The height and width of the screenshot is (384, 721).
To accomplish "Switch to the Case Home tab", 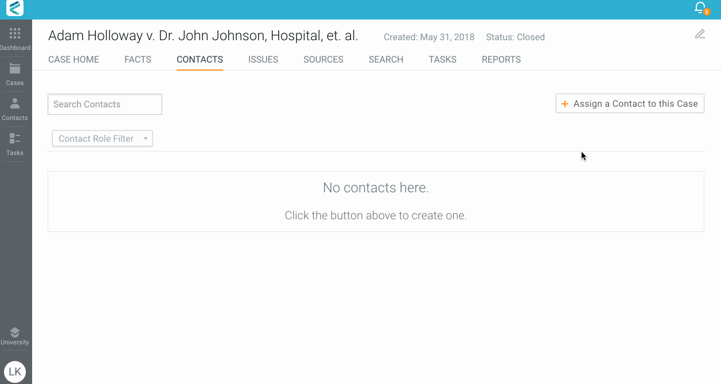I will point(73,60).
